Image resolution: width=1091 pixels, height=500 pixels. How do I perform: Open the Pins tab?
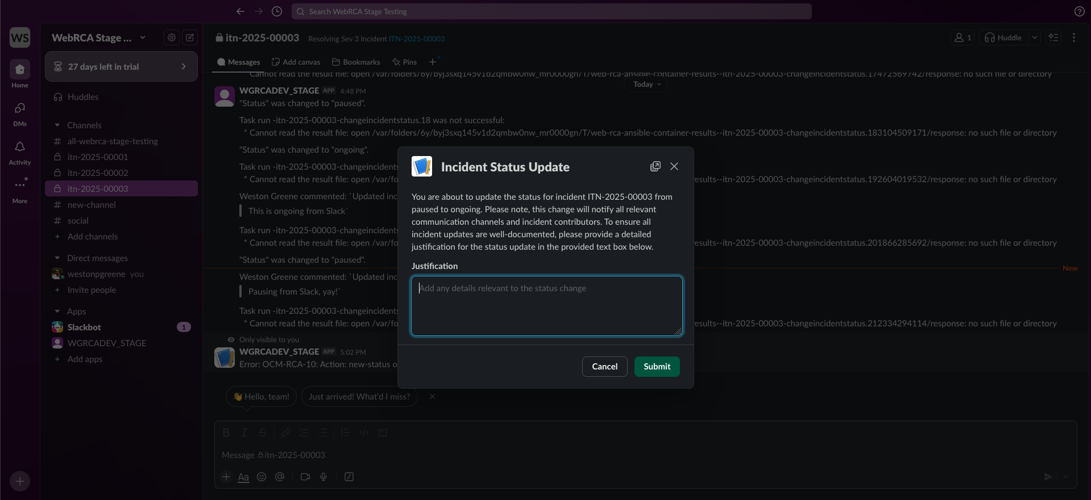pos(404,62)
